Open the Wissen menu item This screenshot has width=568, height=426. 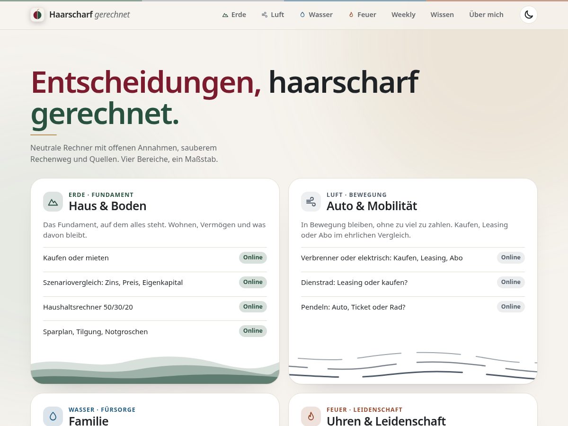[x=442, y=15]
